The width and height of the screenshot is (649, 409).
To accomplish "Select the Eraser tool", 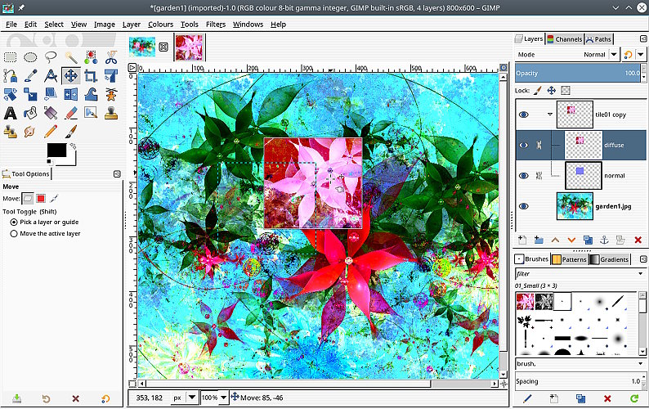I will tap(71, 113).
